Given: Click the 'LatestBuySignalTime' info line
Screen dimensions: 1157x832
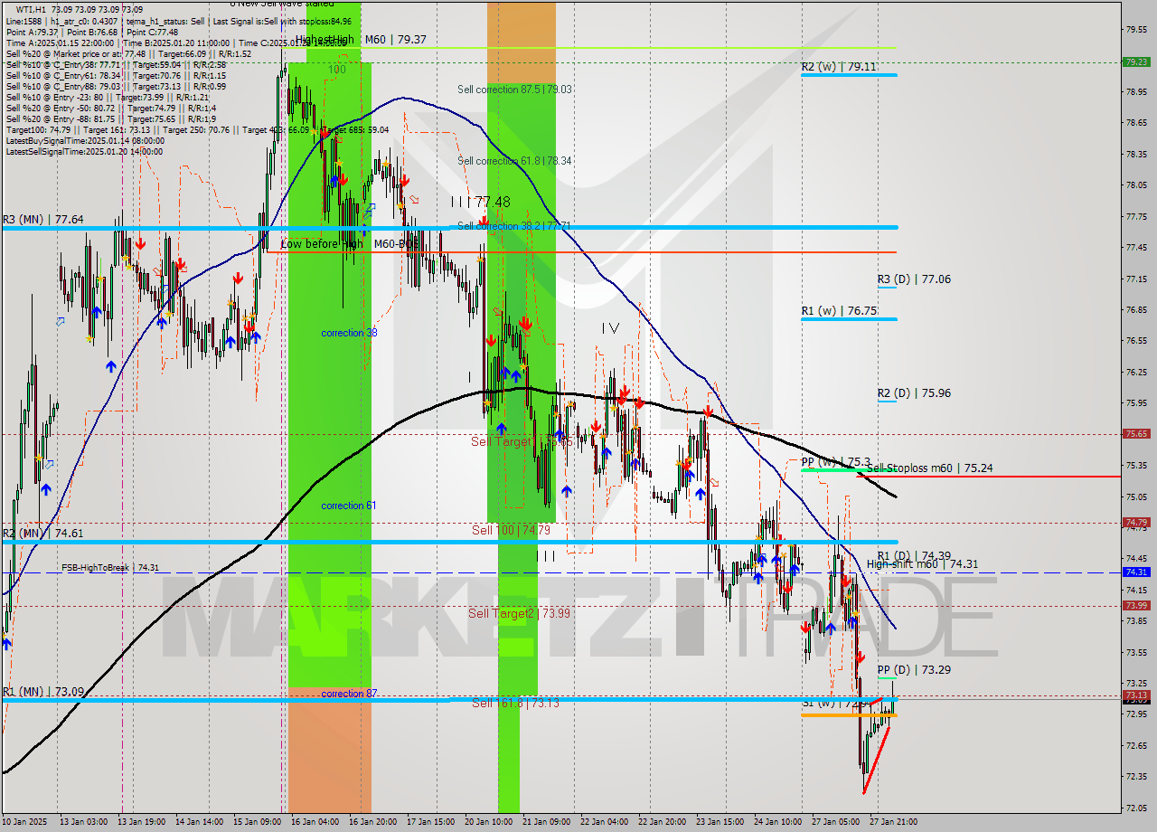Looking at the screenshot, I should 85,141.
